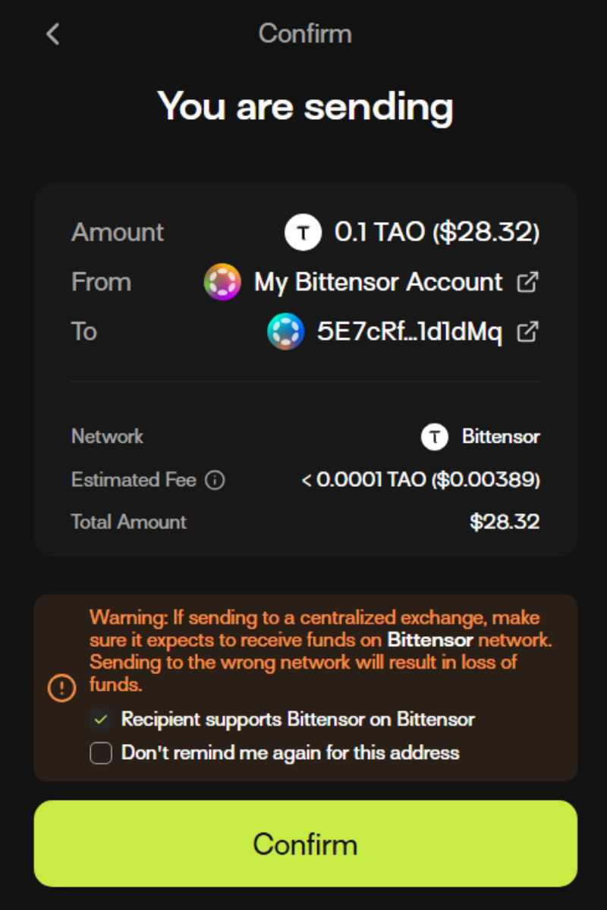
Task: Uncheck Recipient supports Bittensor on Bittensor
Action: pos(101,720)
